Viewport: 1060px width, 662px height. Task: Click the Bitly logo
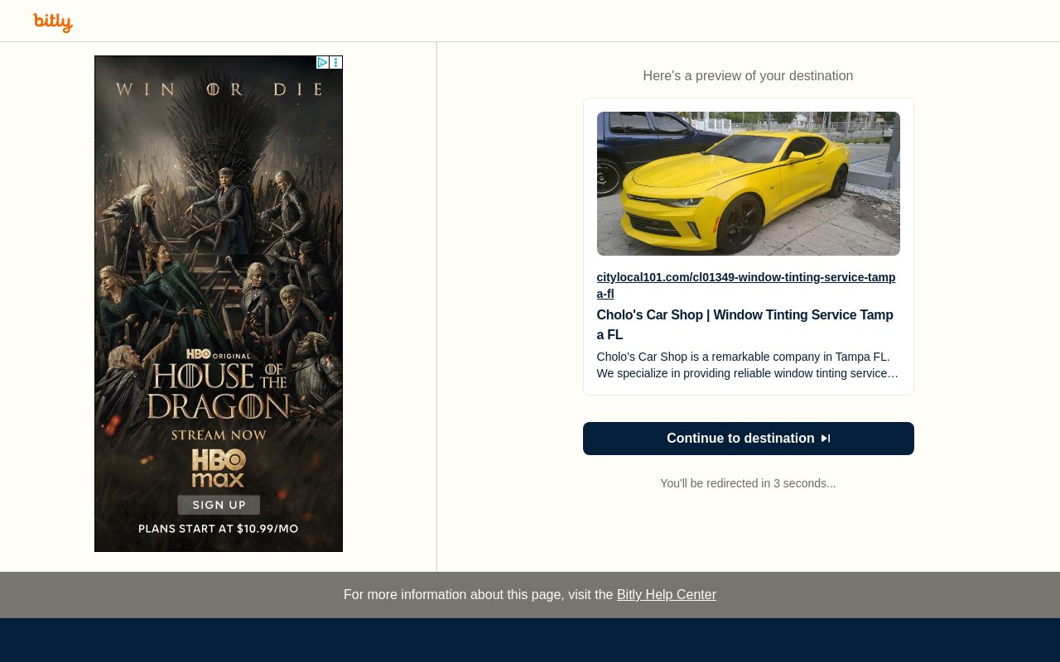pyautogui.click(x=53, y=22)
